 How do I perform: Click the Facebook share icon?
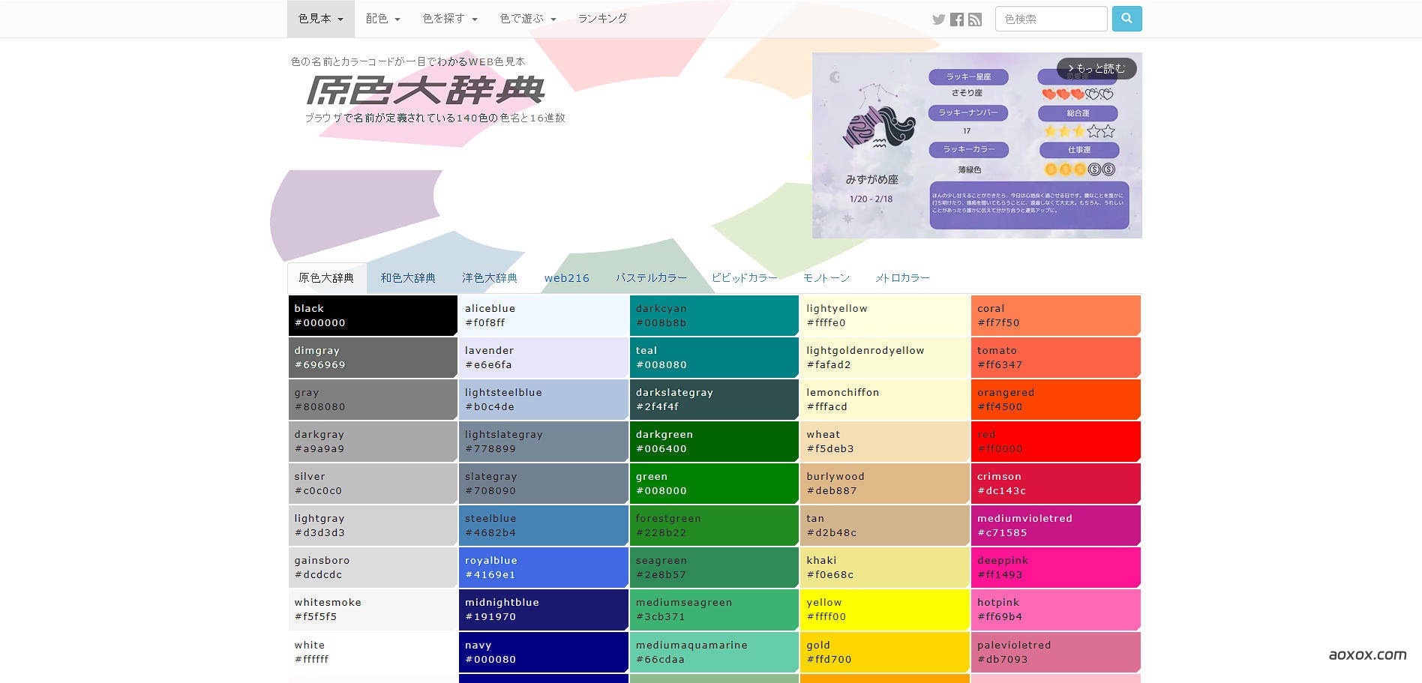pyautogui.click(x=957, y=19)
